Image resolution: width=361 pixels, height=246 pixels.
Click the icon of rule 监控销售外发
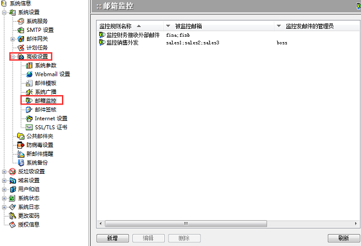[102, 43]
